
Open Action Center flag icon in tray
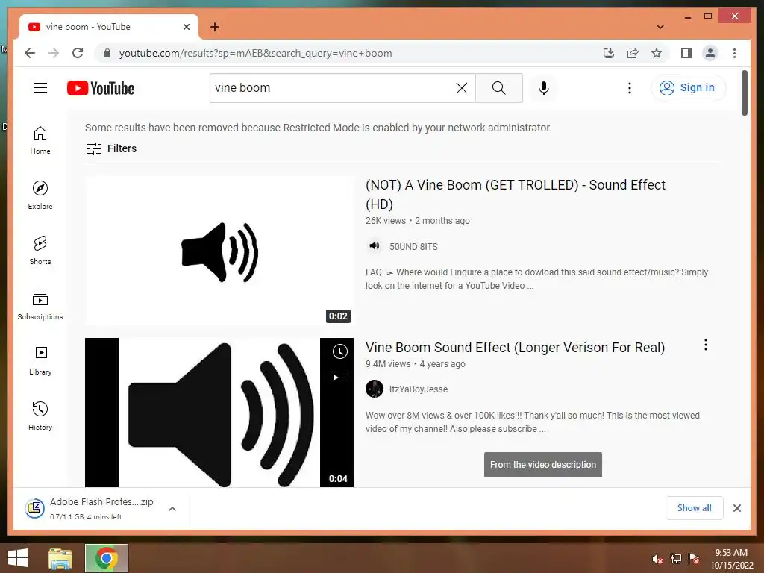[x=694, y=559]
